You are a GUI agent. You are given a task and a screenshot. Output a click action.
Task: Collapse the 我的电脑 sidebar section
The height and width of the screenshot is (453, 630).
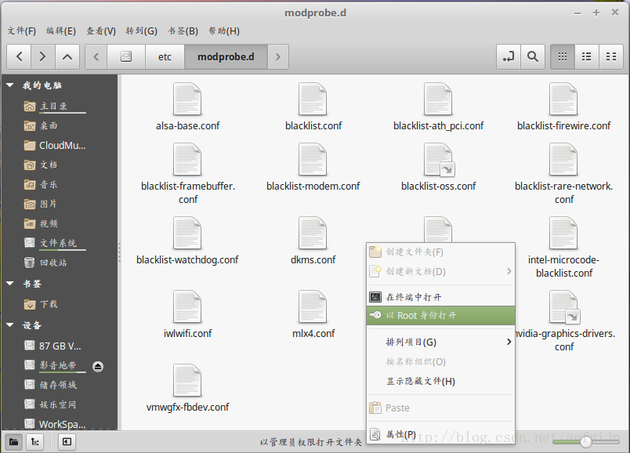(x=10, y=85)
